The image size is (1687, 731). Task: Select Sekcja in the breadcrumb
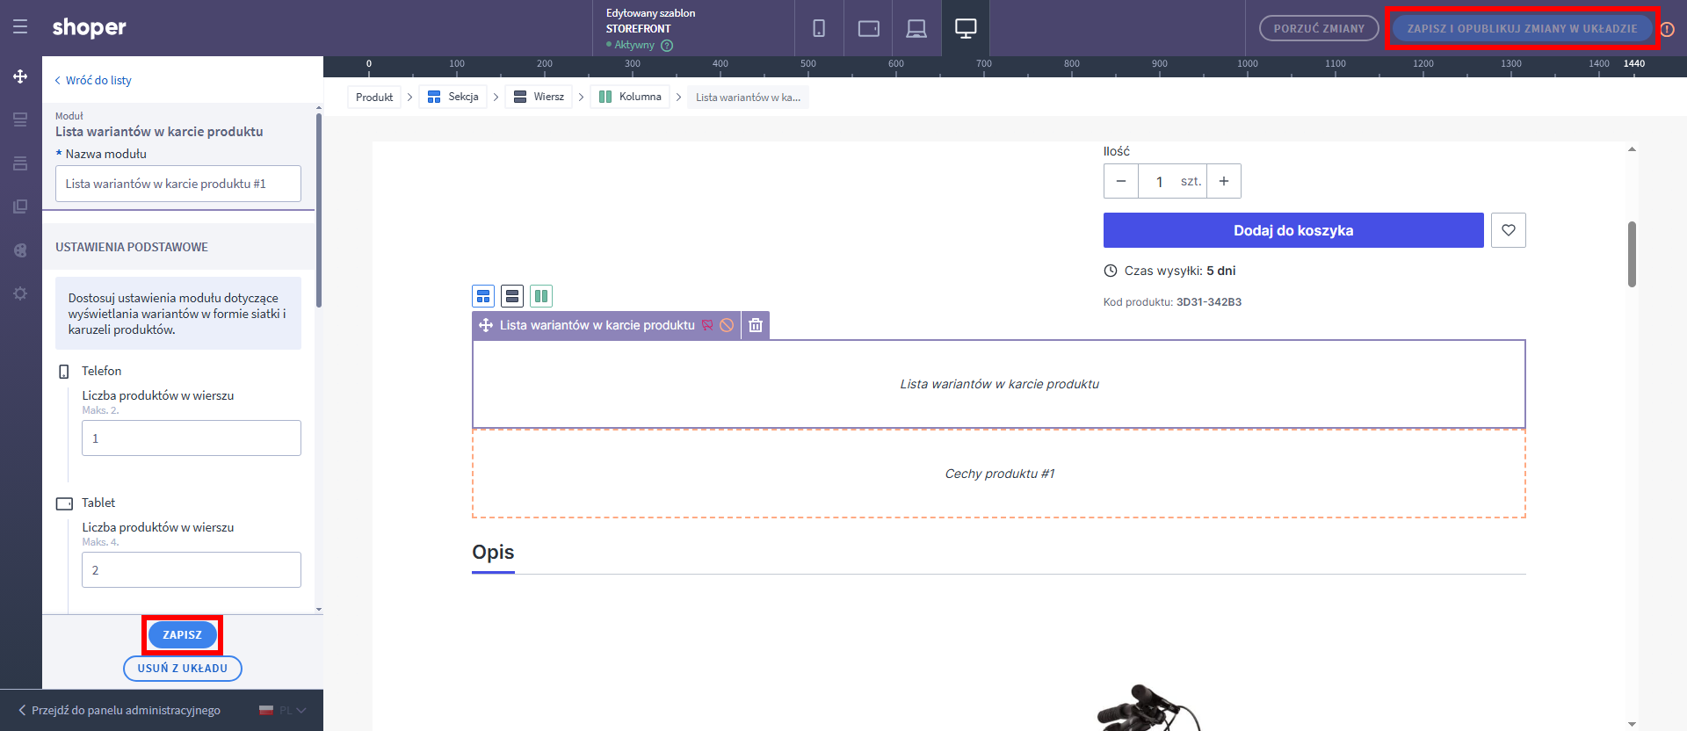point(453,97)
